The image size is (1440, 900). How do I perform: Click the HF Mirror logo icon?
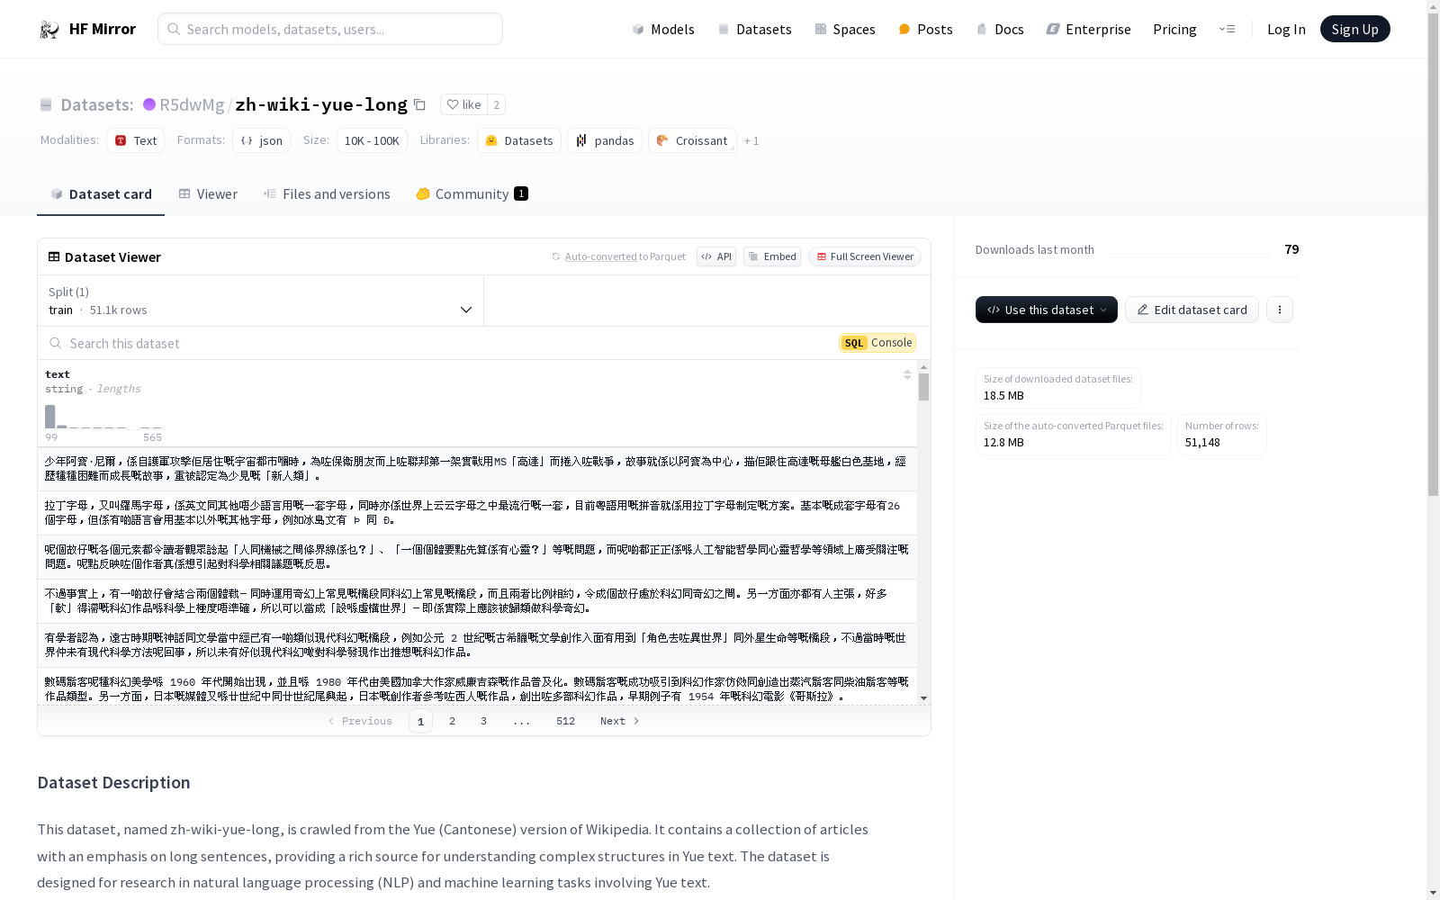[49, 30]
